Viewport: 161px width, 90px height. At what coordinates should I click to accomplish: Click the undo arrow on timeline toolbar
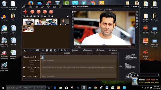65,50
